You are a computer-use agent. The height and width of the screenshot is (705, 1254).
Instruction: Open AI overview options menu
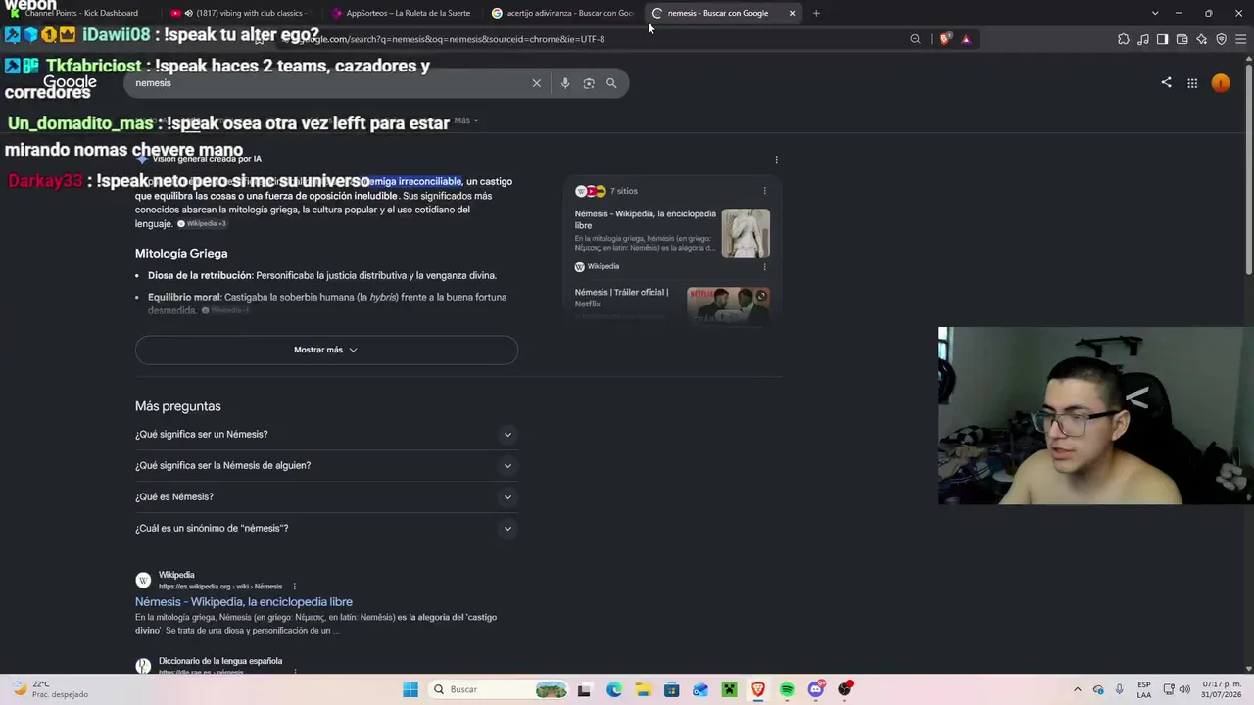point(776,159)
